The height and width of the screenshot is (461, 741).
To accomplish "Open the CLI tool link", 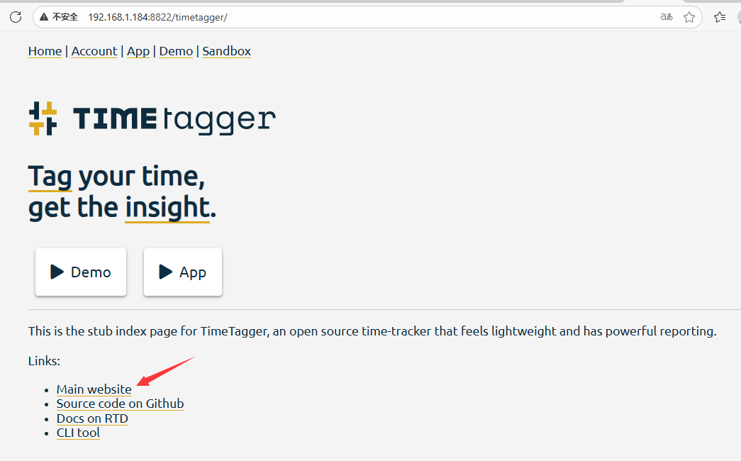I will click(x=78, y=433).
